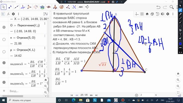
Task: Select the Pyramid tool
Action: coord(55,7)
